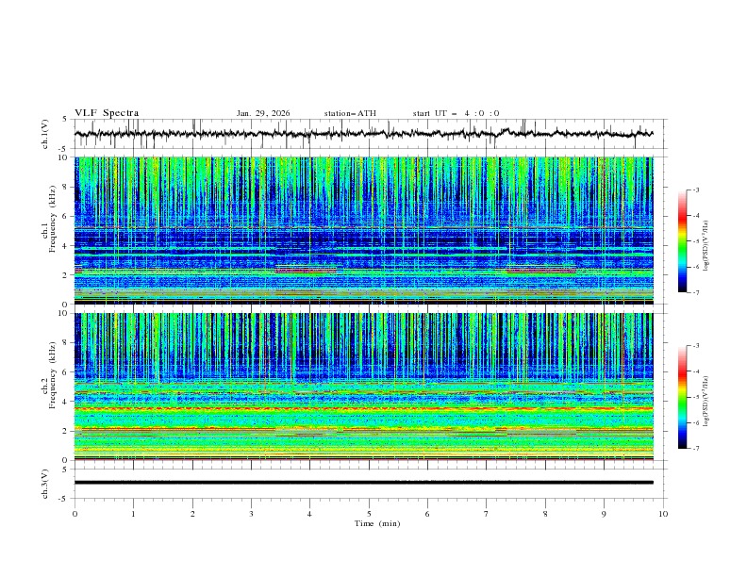Click time axis tick label "9"
Screen dimensions: 747x577
(604, 514)
